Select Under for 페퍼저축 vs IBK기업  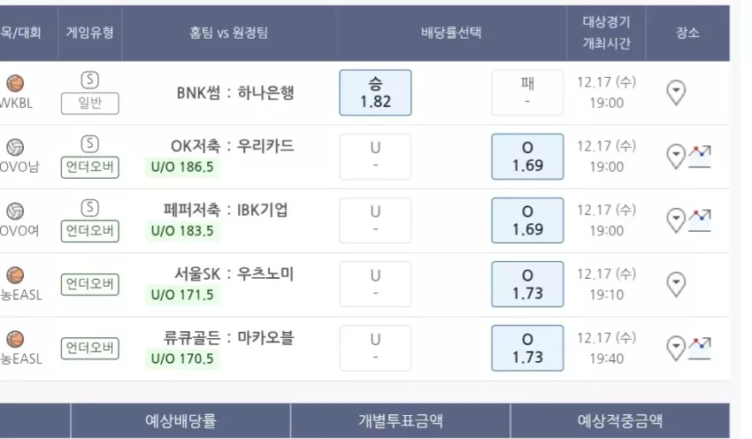pyautogui.click(x=375, y=220)
